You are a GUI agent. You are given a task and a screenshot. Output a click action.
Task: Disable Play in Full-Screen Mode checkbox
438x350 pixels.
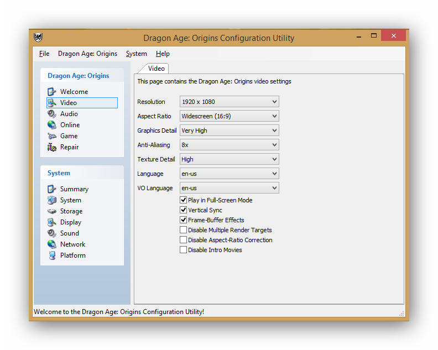coord(183,200)
